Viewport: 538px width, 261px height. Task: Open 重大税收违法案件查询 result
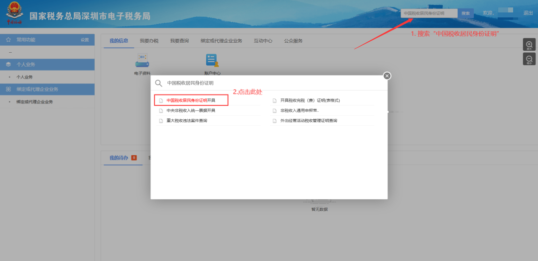click(x=186, y=121)
